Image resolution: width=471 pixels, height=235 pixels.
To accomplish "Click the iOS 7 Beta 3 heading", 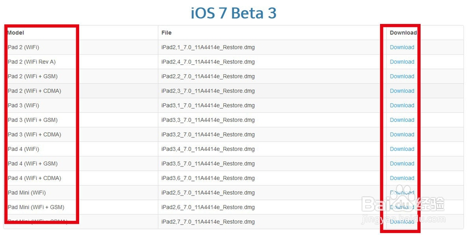I will [x=234, y=13].
